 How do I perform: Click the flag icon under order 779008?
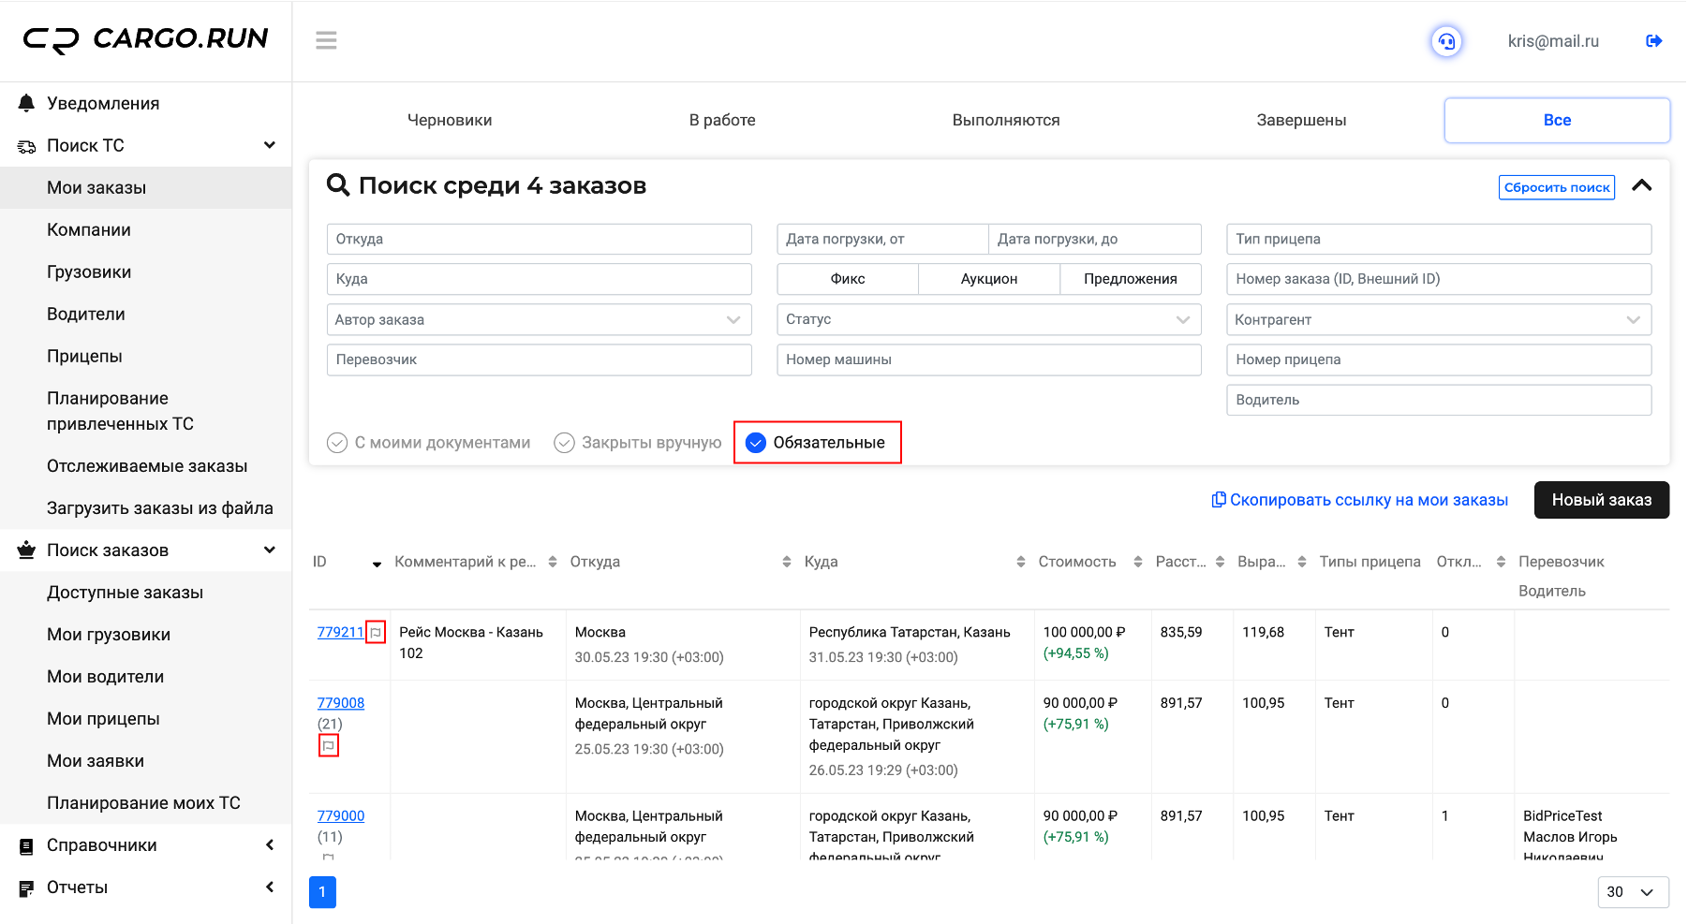328,746
